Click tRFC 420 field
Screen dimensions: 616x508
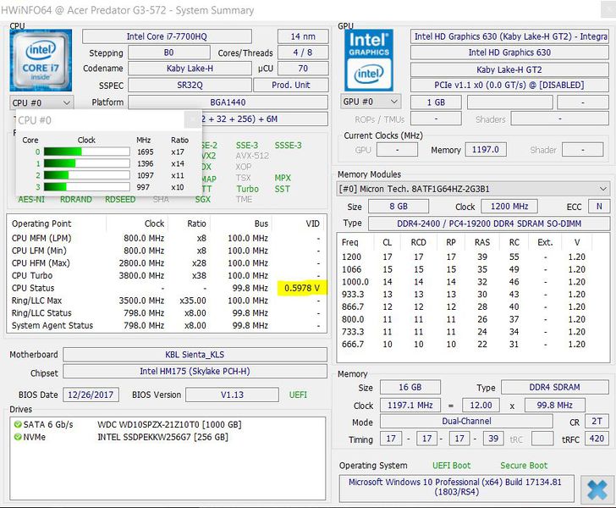(x=597, y=439)
